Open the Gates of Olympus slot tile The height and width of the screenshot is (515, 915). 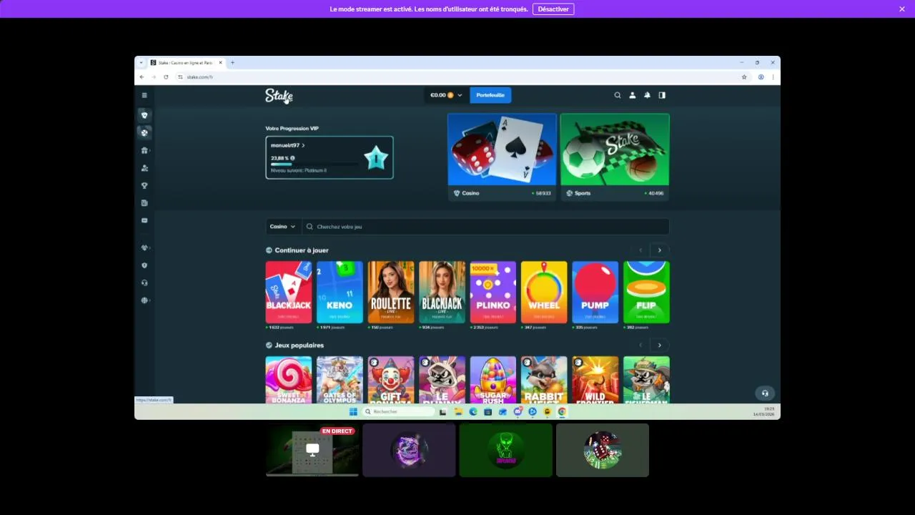point(340,380)
